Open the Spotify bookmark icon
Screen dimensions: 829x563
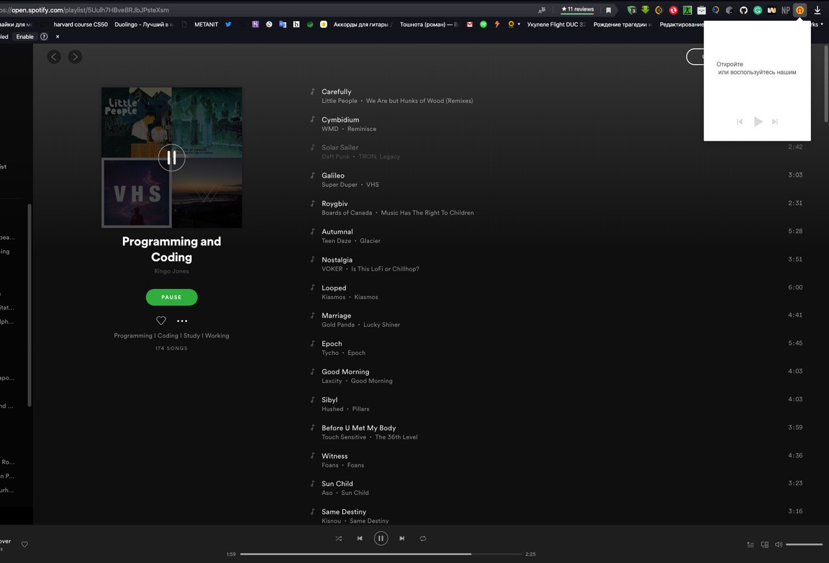[x=483, y=25]
